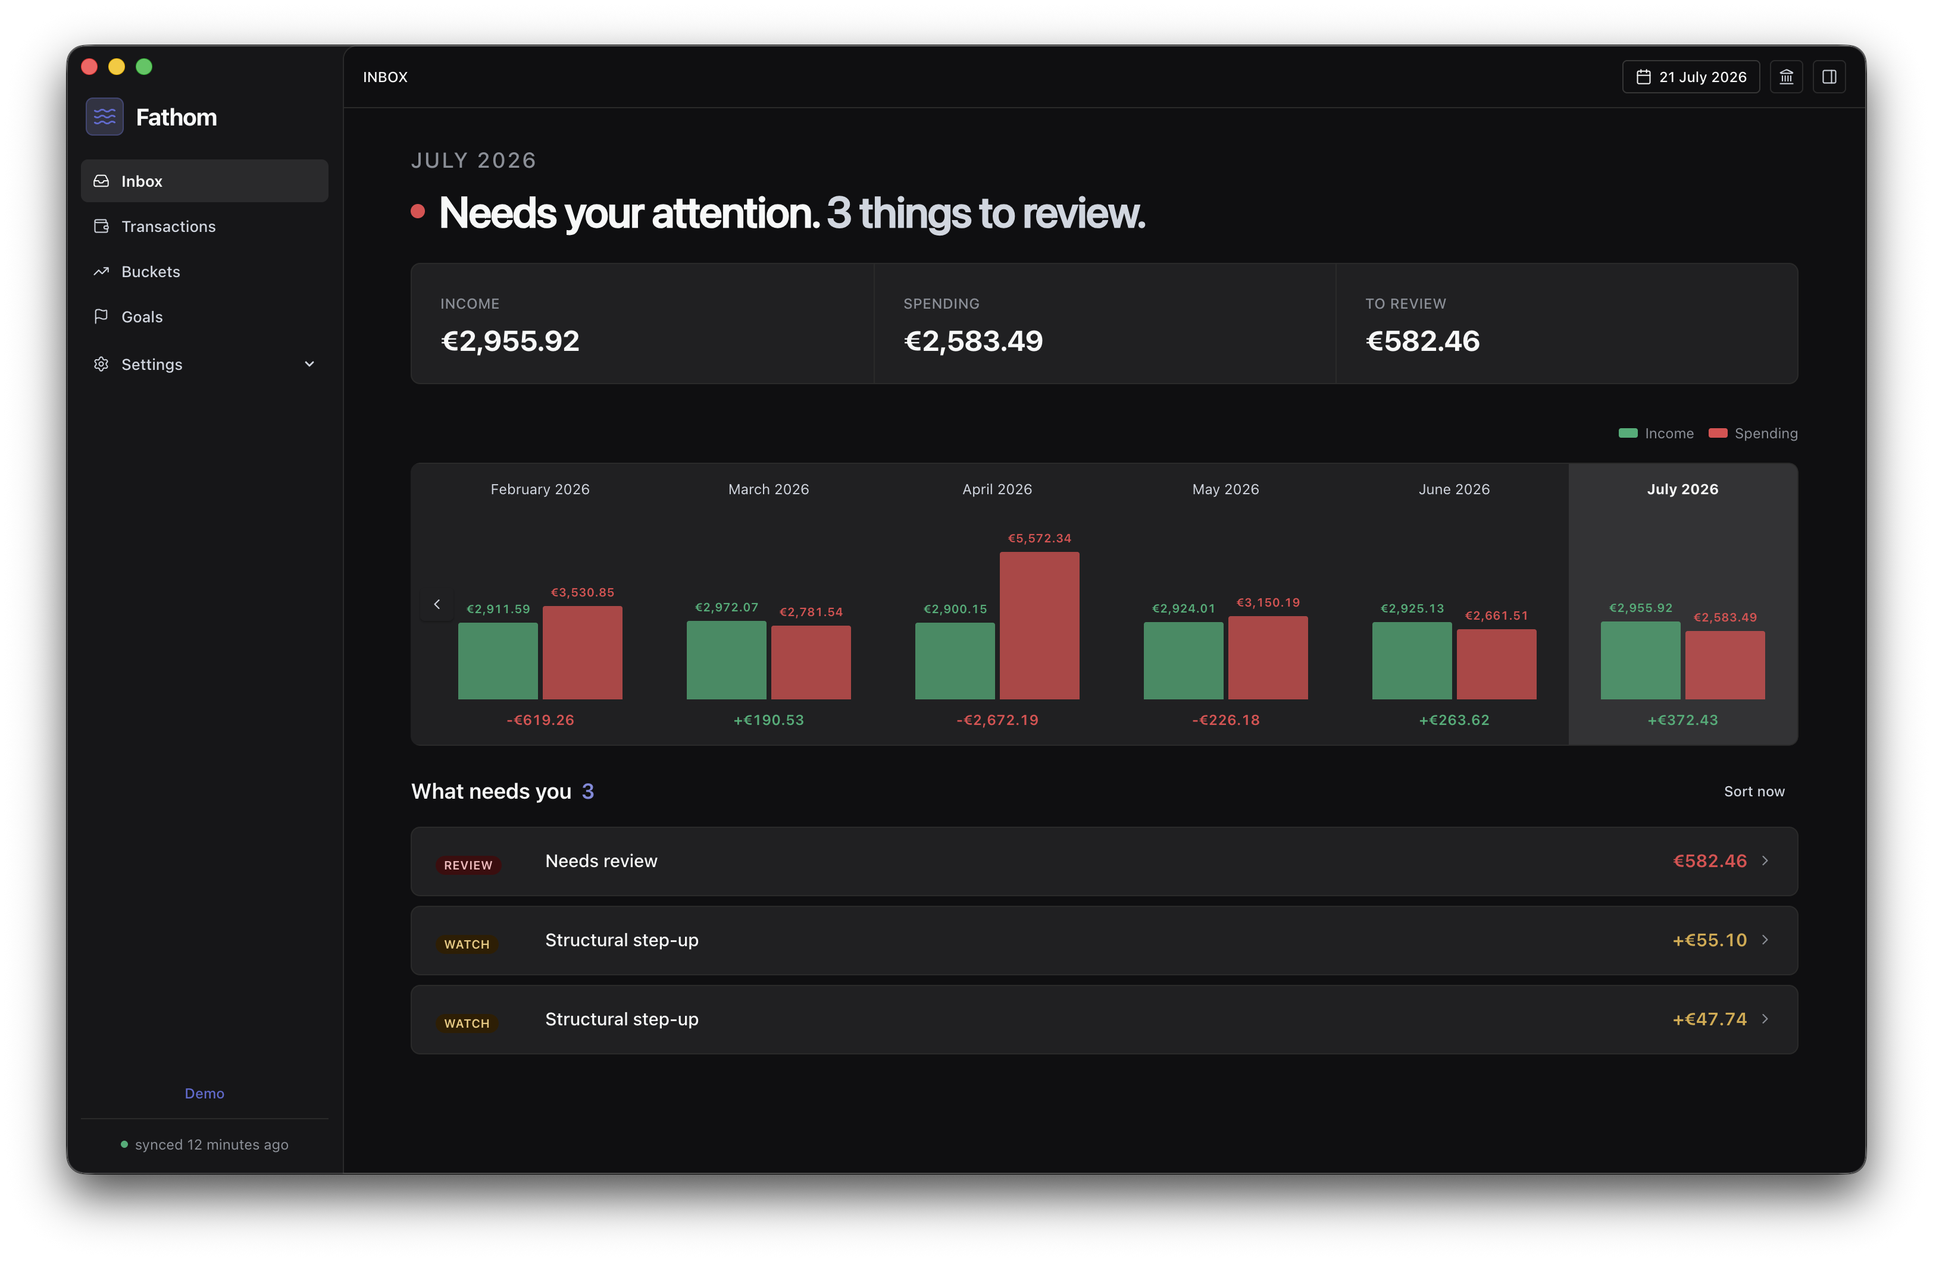The image size is (1933, 1262).
Task: Click the calendar icon beside 21 July 2026
Action: (x=1643, y=77)
